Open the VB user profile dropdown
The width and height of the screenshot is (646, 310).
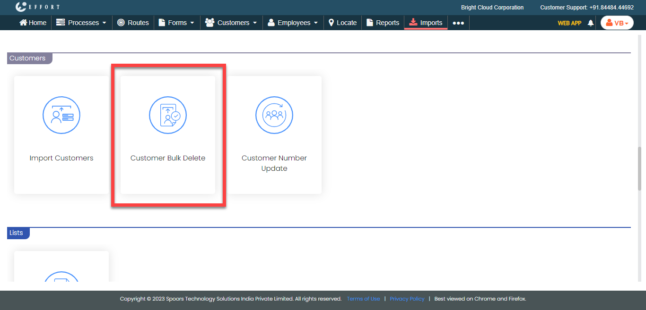[617, 23]
